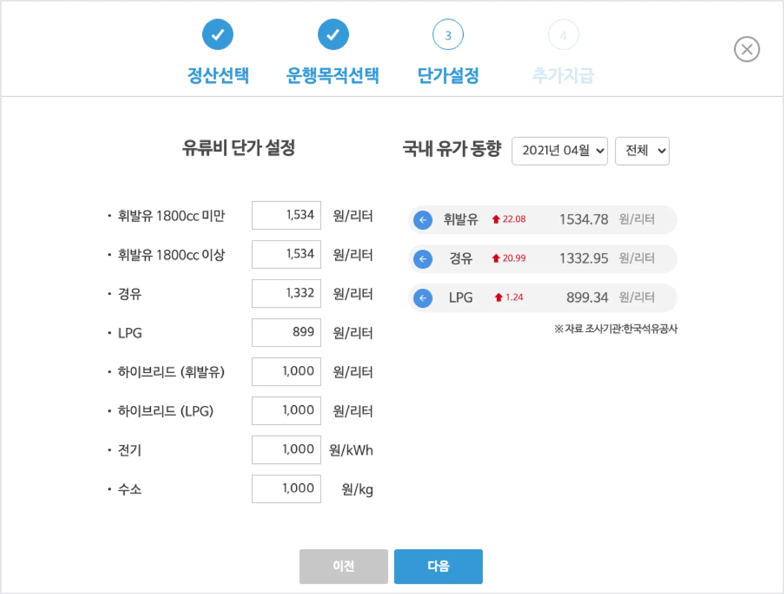Focus the 경유 unit price input
Viewport: 784px width, 594px height.
286,293
